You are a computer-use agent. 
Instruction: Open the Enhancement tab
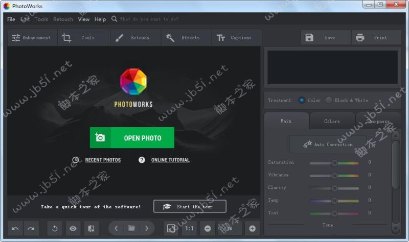pyautogui.click(x=32, y=38)
